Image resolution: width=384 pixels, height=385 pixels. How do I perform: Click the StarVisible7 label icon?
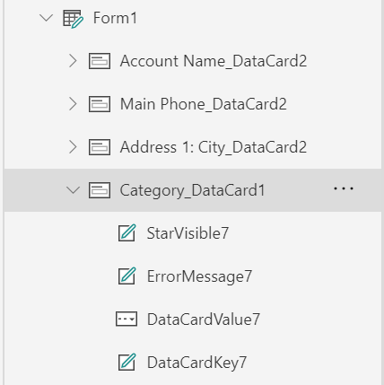pos(127,232)
